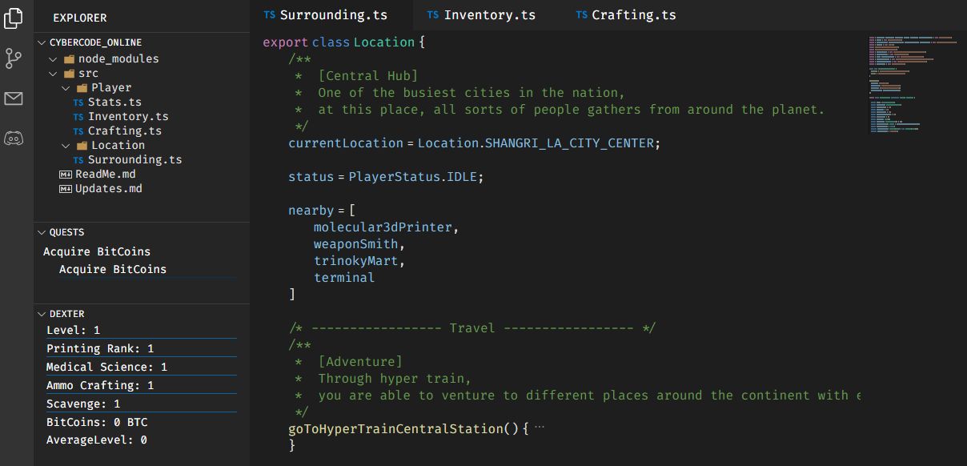
Task: Collapse the CYBERCODE_ONLINE section
Action: tap(42, 42)
